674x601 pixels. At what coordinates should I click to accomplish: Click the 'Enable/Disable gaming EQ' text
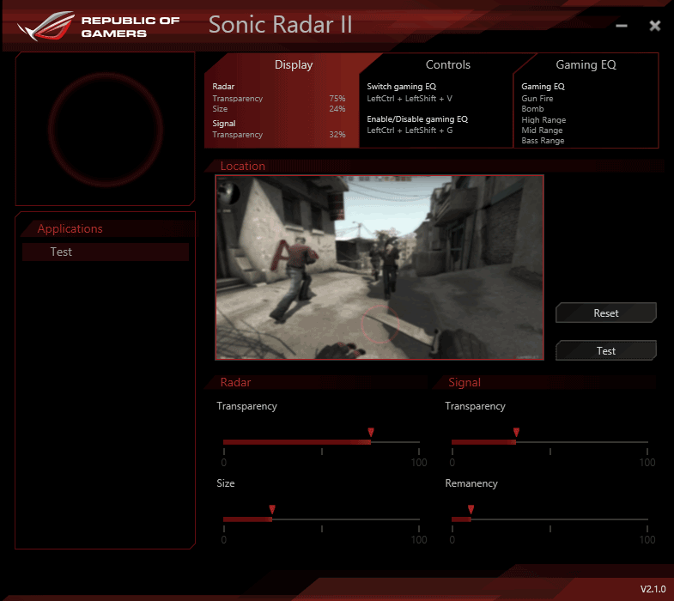417,119
